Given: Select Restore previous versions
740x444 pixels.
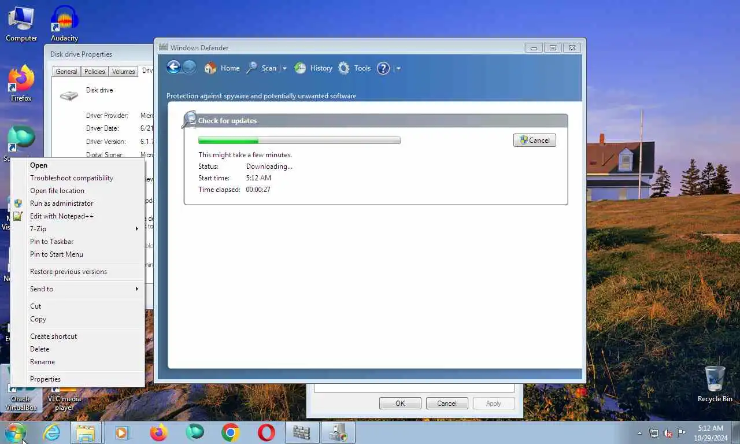Looking at the screenshot, I should click(77, 272).
